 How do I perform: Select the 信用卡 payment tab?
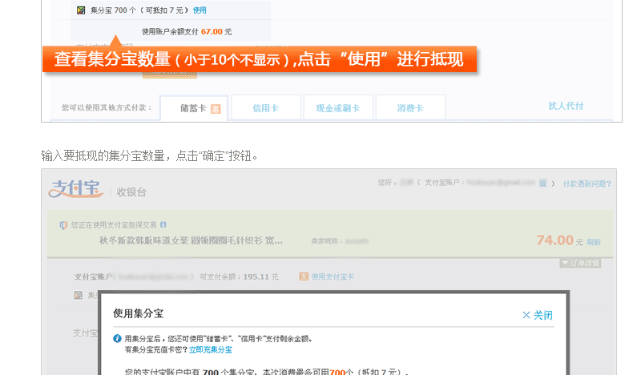(266, 108)
